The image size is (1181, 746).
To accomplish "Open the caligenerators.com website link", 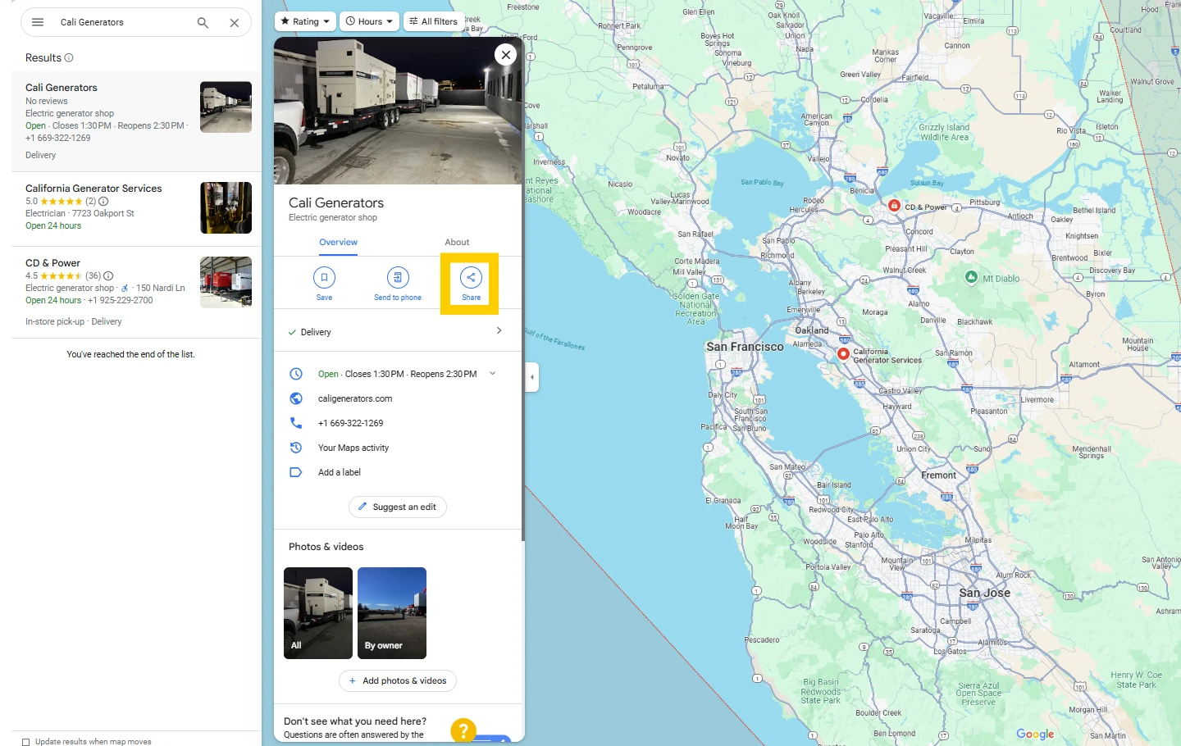I will pyautogui.click(x=355, y=398).
